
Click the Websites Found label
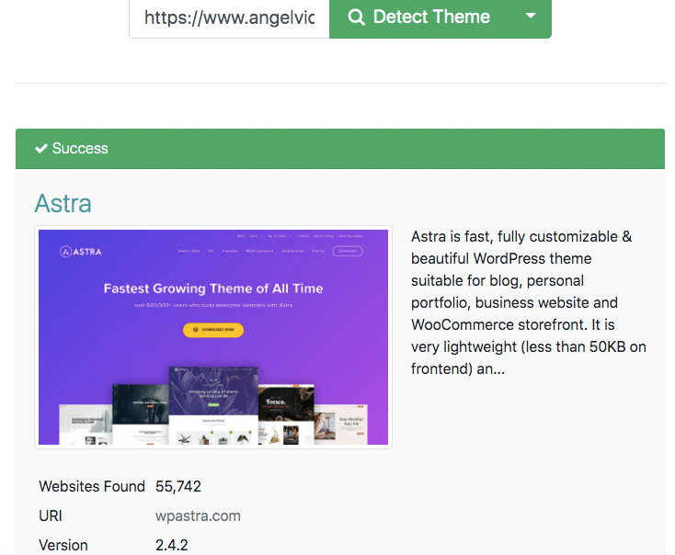(x=92, y=486)
